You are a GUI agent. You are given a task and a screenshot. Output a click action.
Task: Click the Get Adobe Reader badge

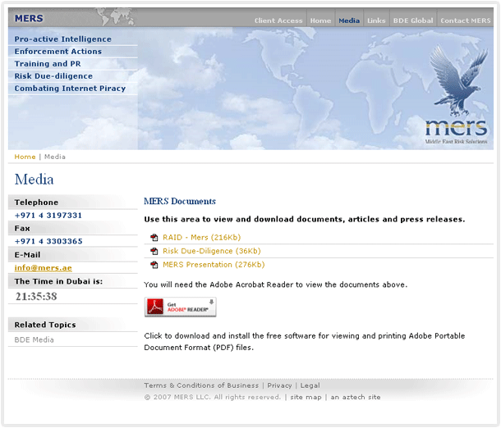pos(180,307)
